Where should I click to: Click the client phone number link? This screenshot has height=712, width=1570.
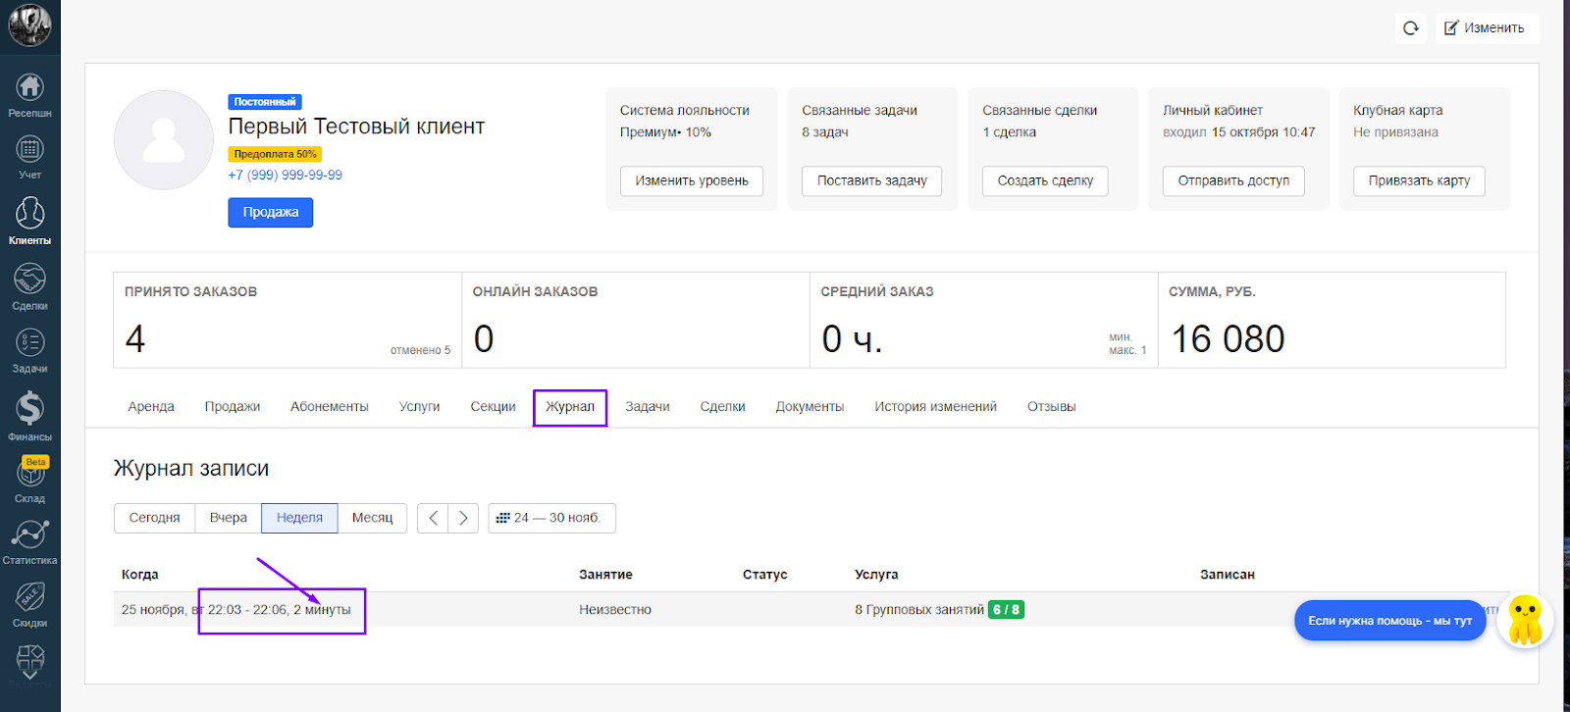pyautogui.click(x=285, y=176)
